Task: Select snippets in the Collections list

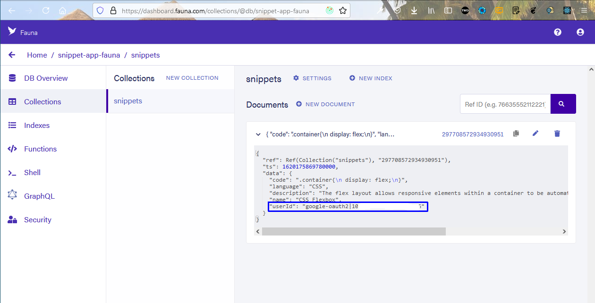Action: [x=170, y=101]
